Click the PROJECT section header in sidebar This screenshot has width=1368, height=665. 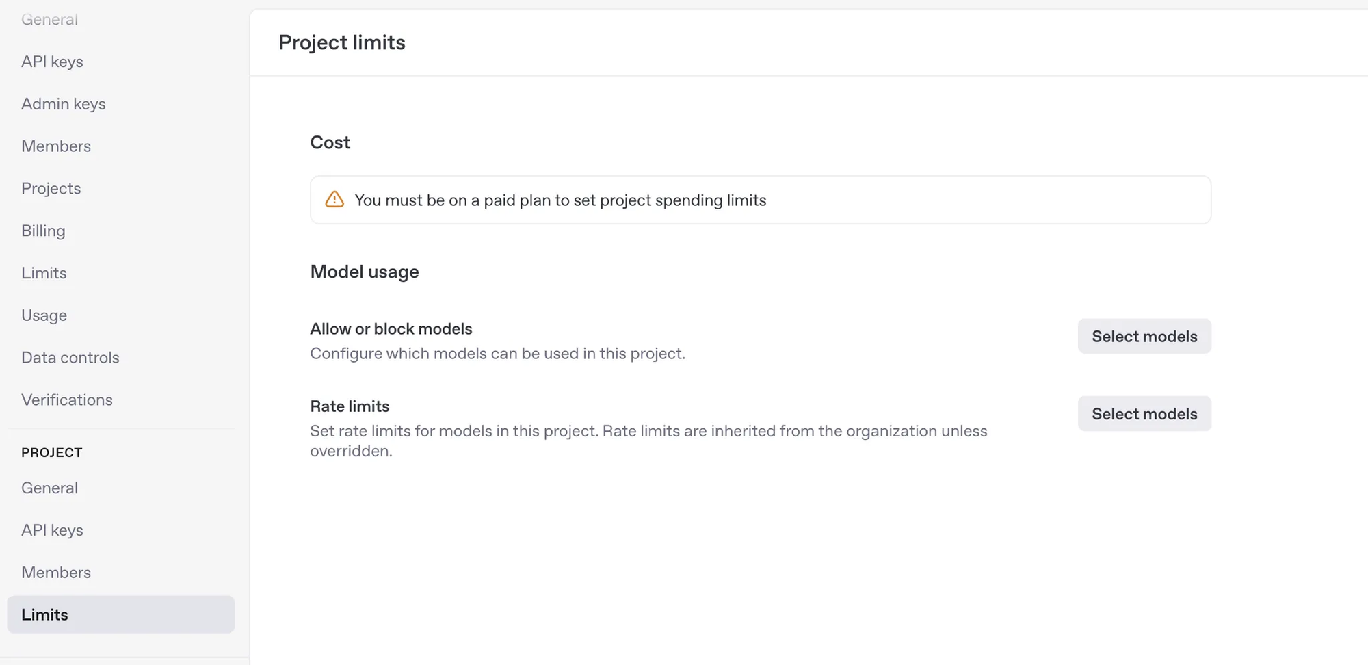(51, 453)
